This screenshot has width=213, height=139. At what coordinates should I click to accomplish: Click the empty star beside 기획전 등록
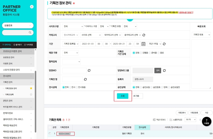click(31, 94)
